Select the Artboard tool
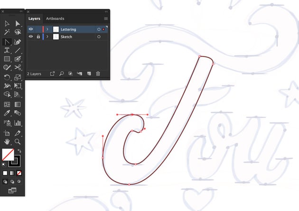 (x=7, y=133)
